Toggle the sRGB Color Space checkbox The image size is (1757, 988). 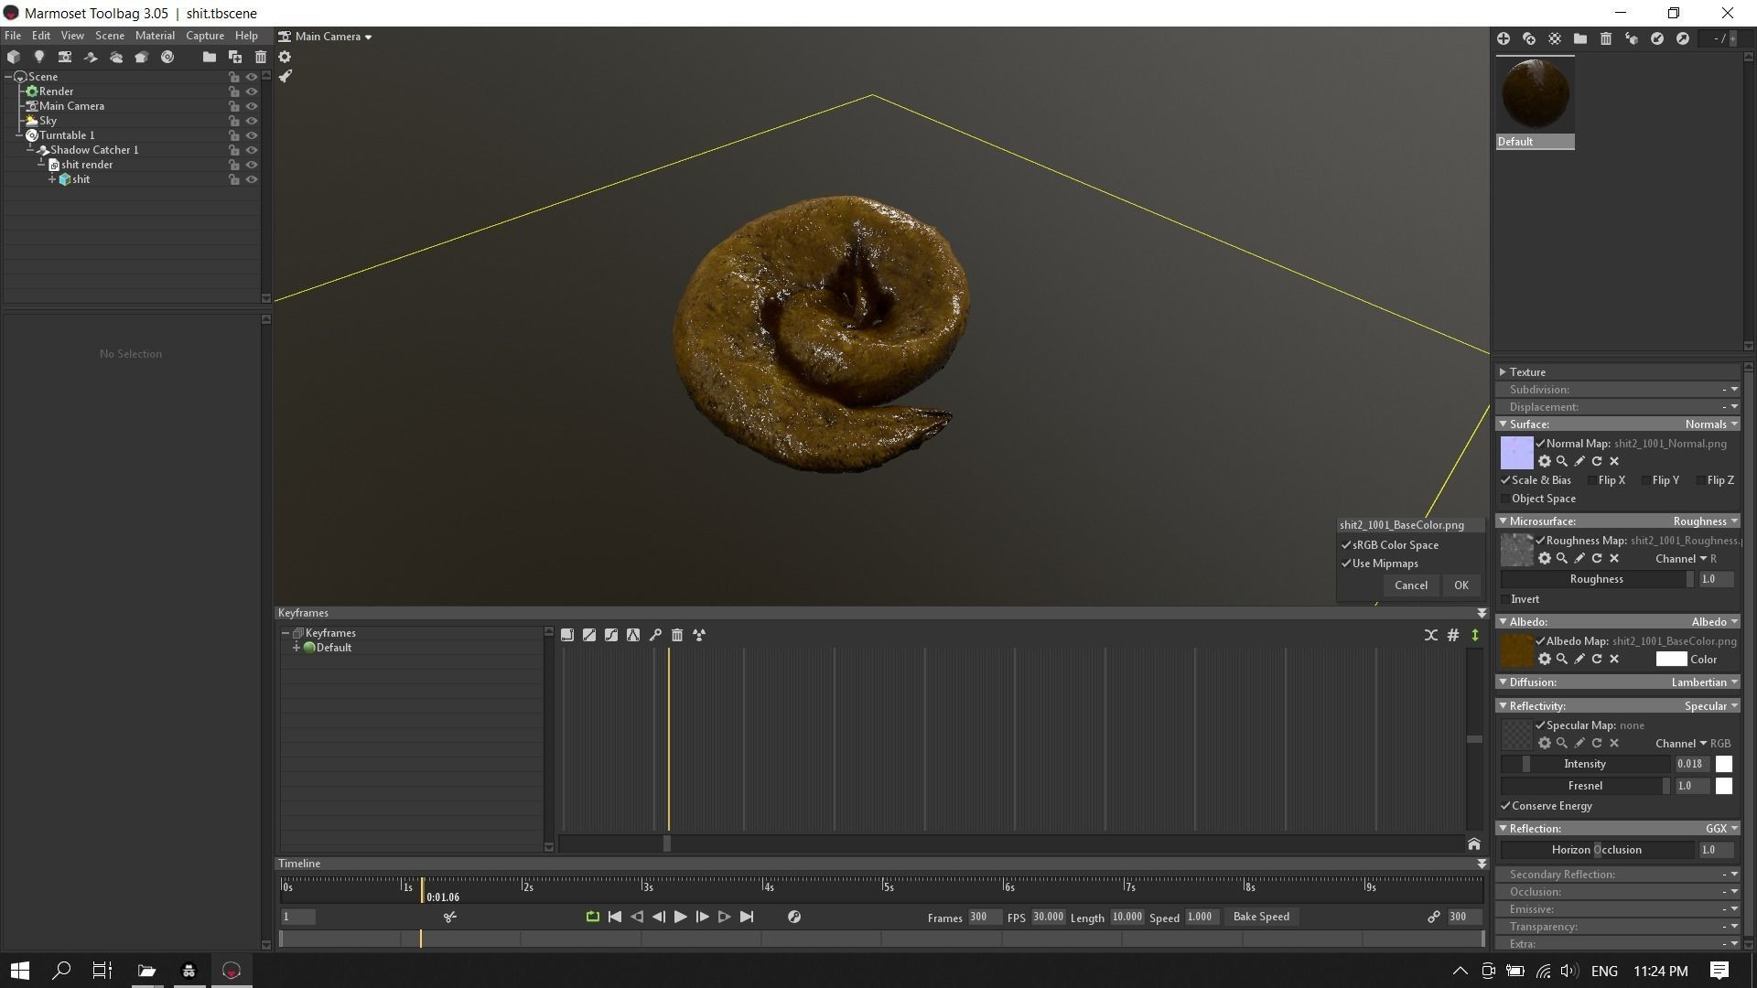1346,545
